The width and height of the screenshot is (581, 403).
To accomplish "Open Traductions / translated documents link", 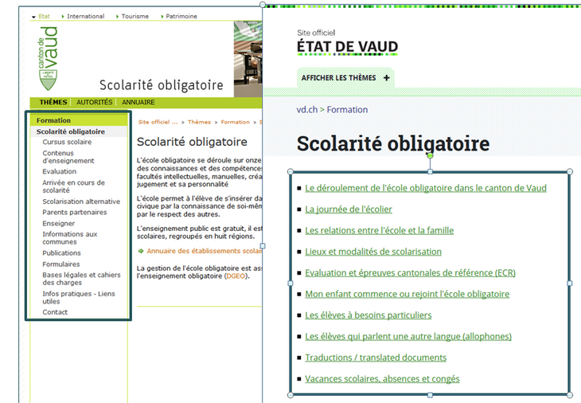I will tap(376, 358).
